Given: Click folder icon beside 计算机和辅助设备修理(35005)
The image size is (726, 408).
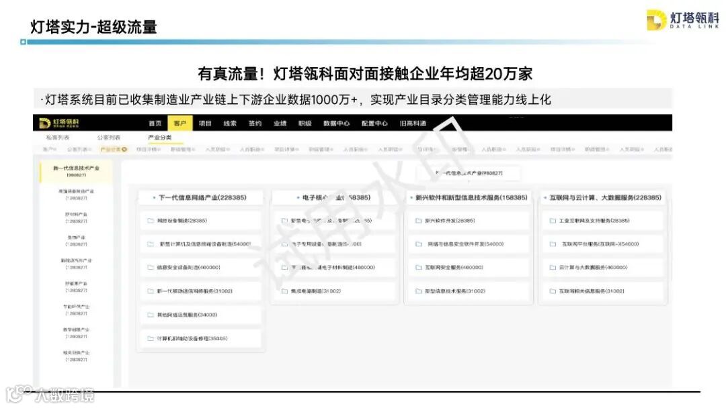Looking at the screenshot, I should coord(151,338).
